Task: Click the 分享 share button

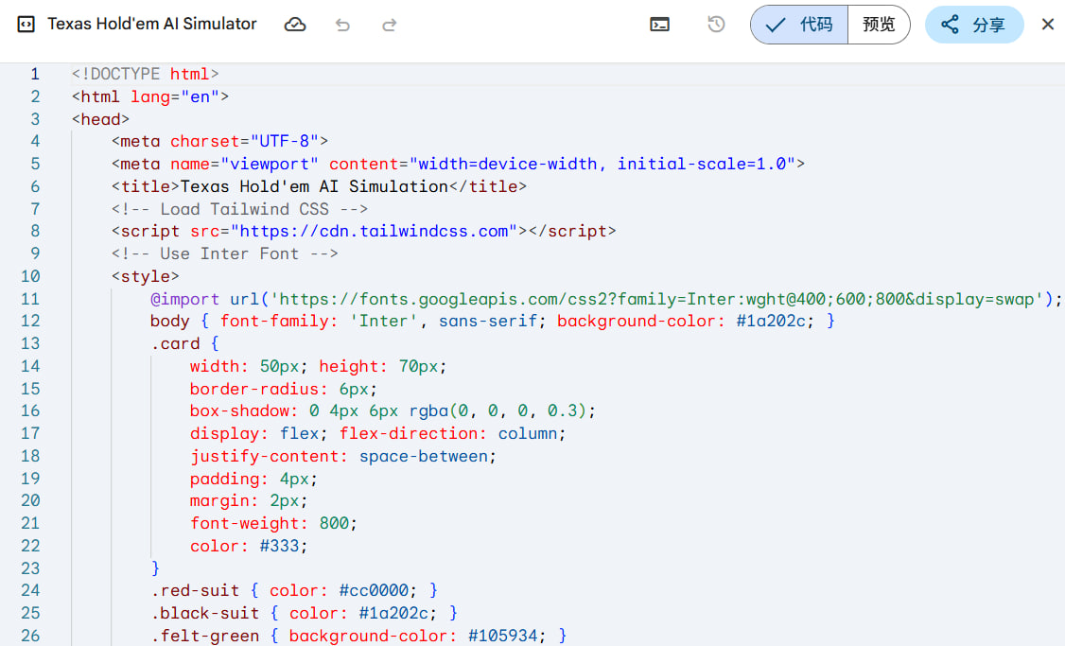Action: 974,25
